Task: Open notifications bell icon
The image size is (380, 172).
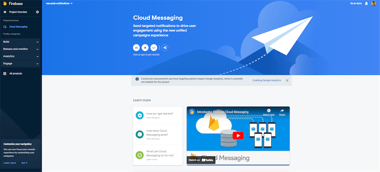Action: [366, 3]
